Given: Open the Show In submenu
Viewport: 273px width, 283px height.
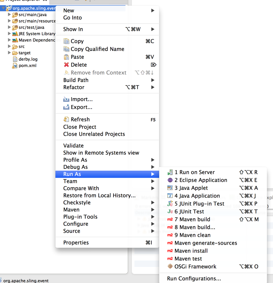Looking at the screenshot, I should 107,29.
